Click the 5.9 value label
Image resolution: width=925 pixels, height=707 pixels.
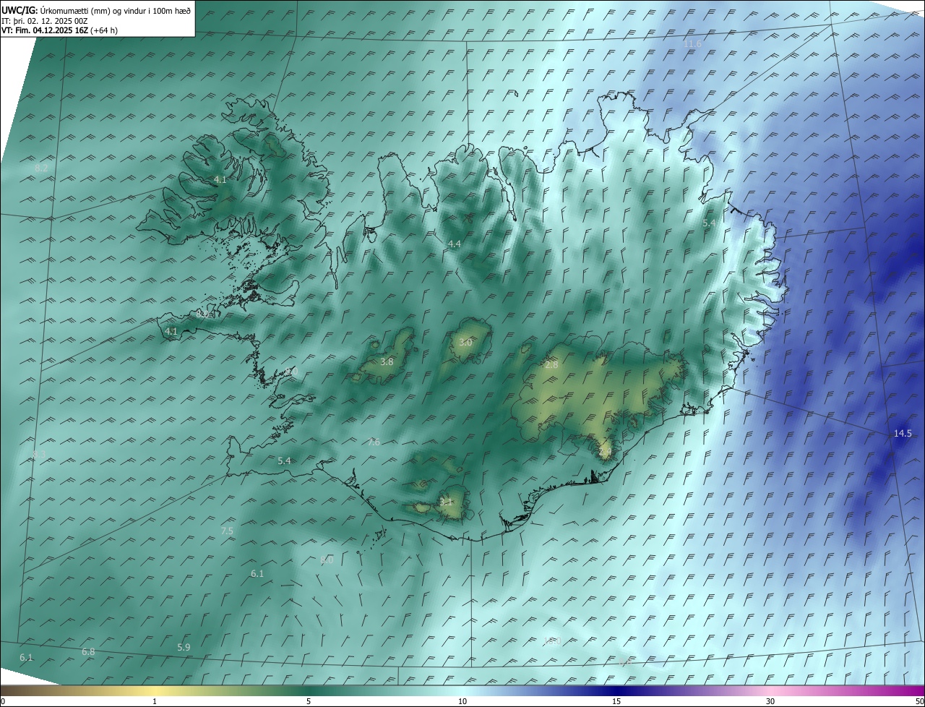coord(184,647)
